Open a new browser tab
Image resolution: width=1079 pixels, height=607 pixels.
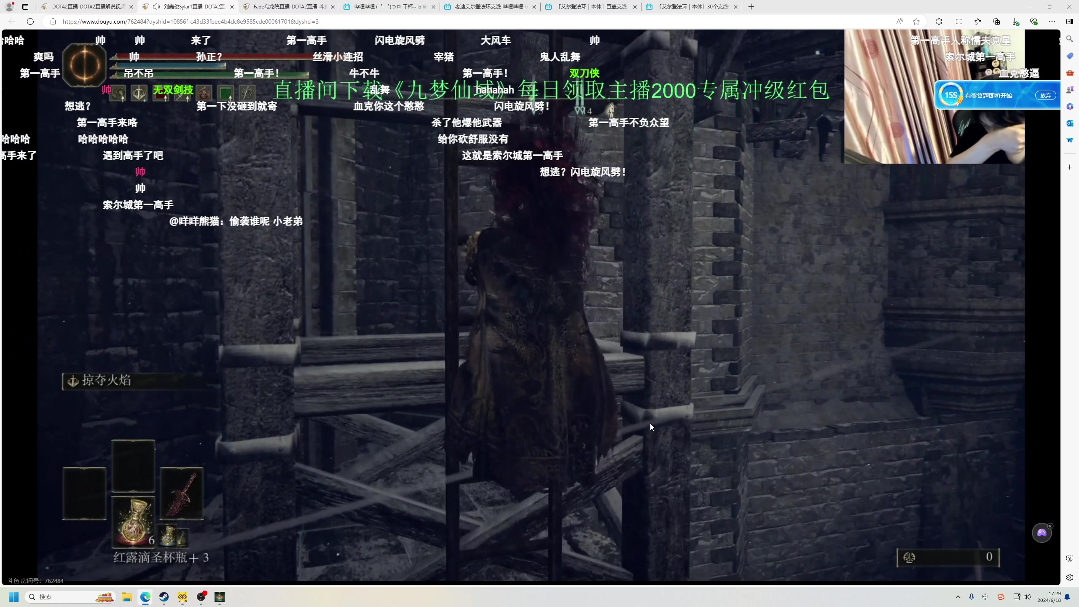point(751,7)
